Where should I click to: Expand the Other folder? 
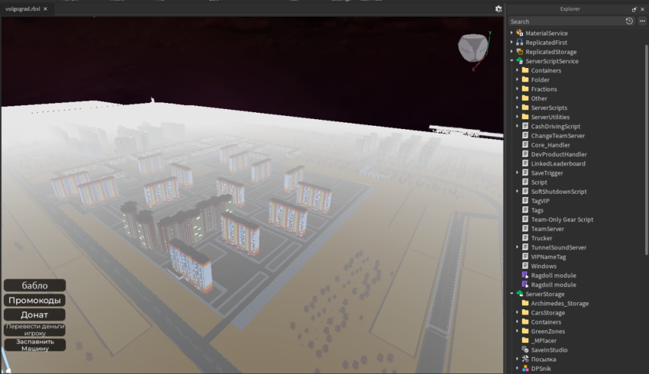click(x=517, y=99)
